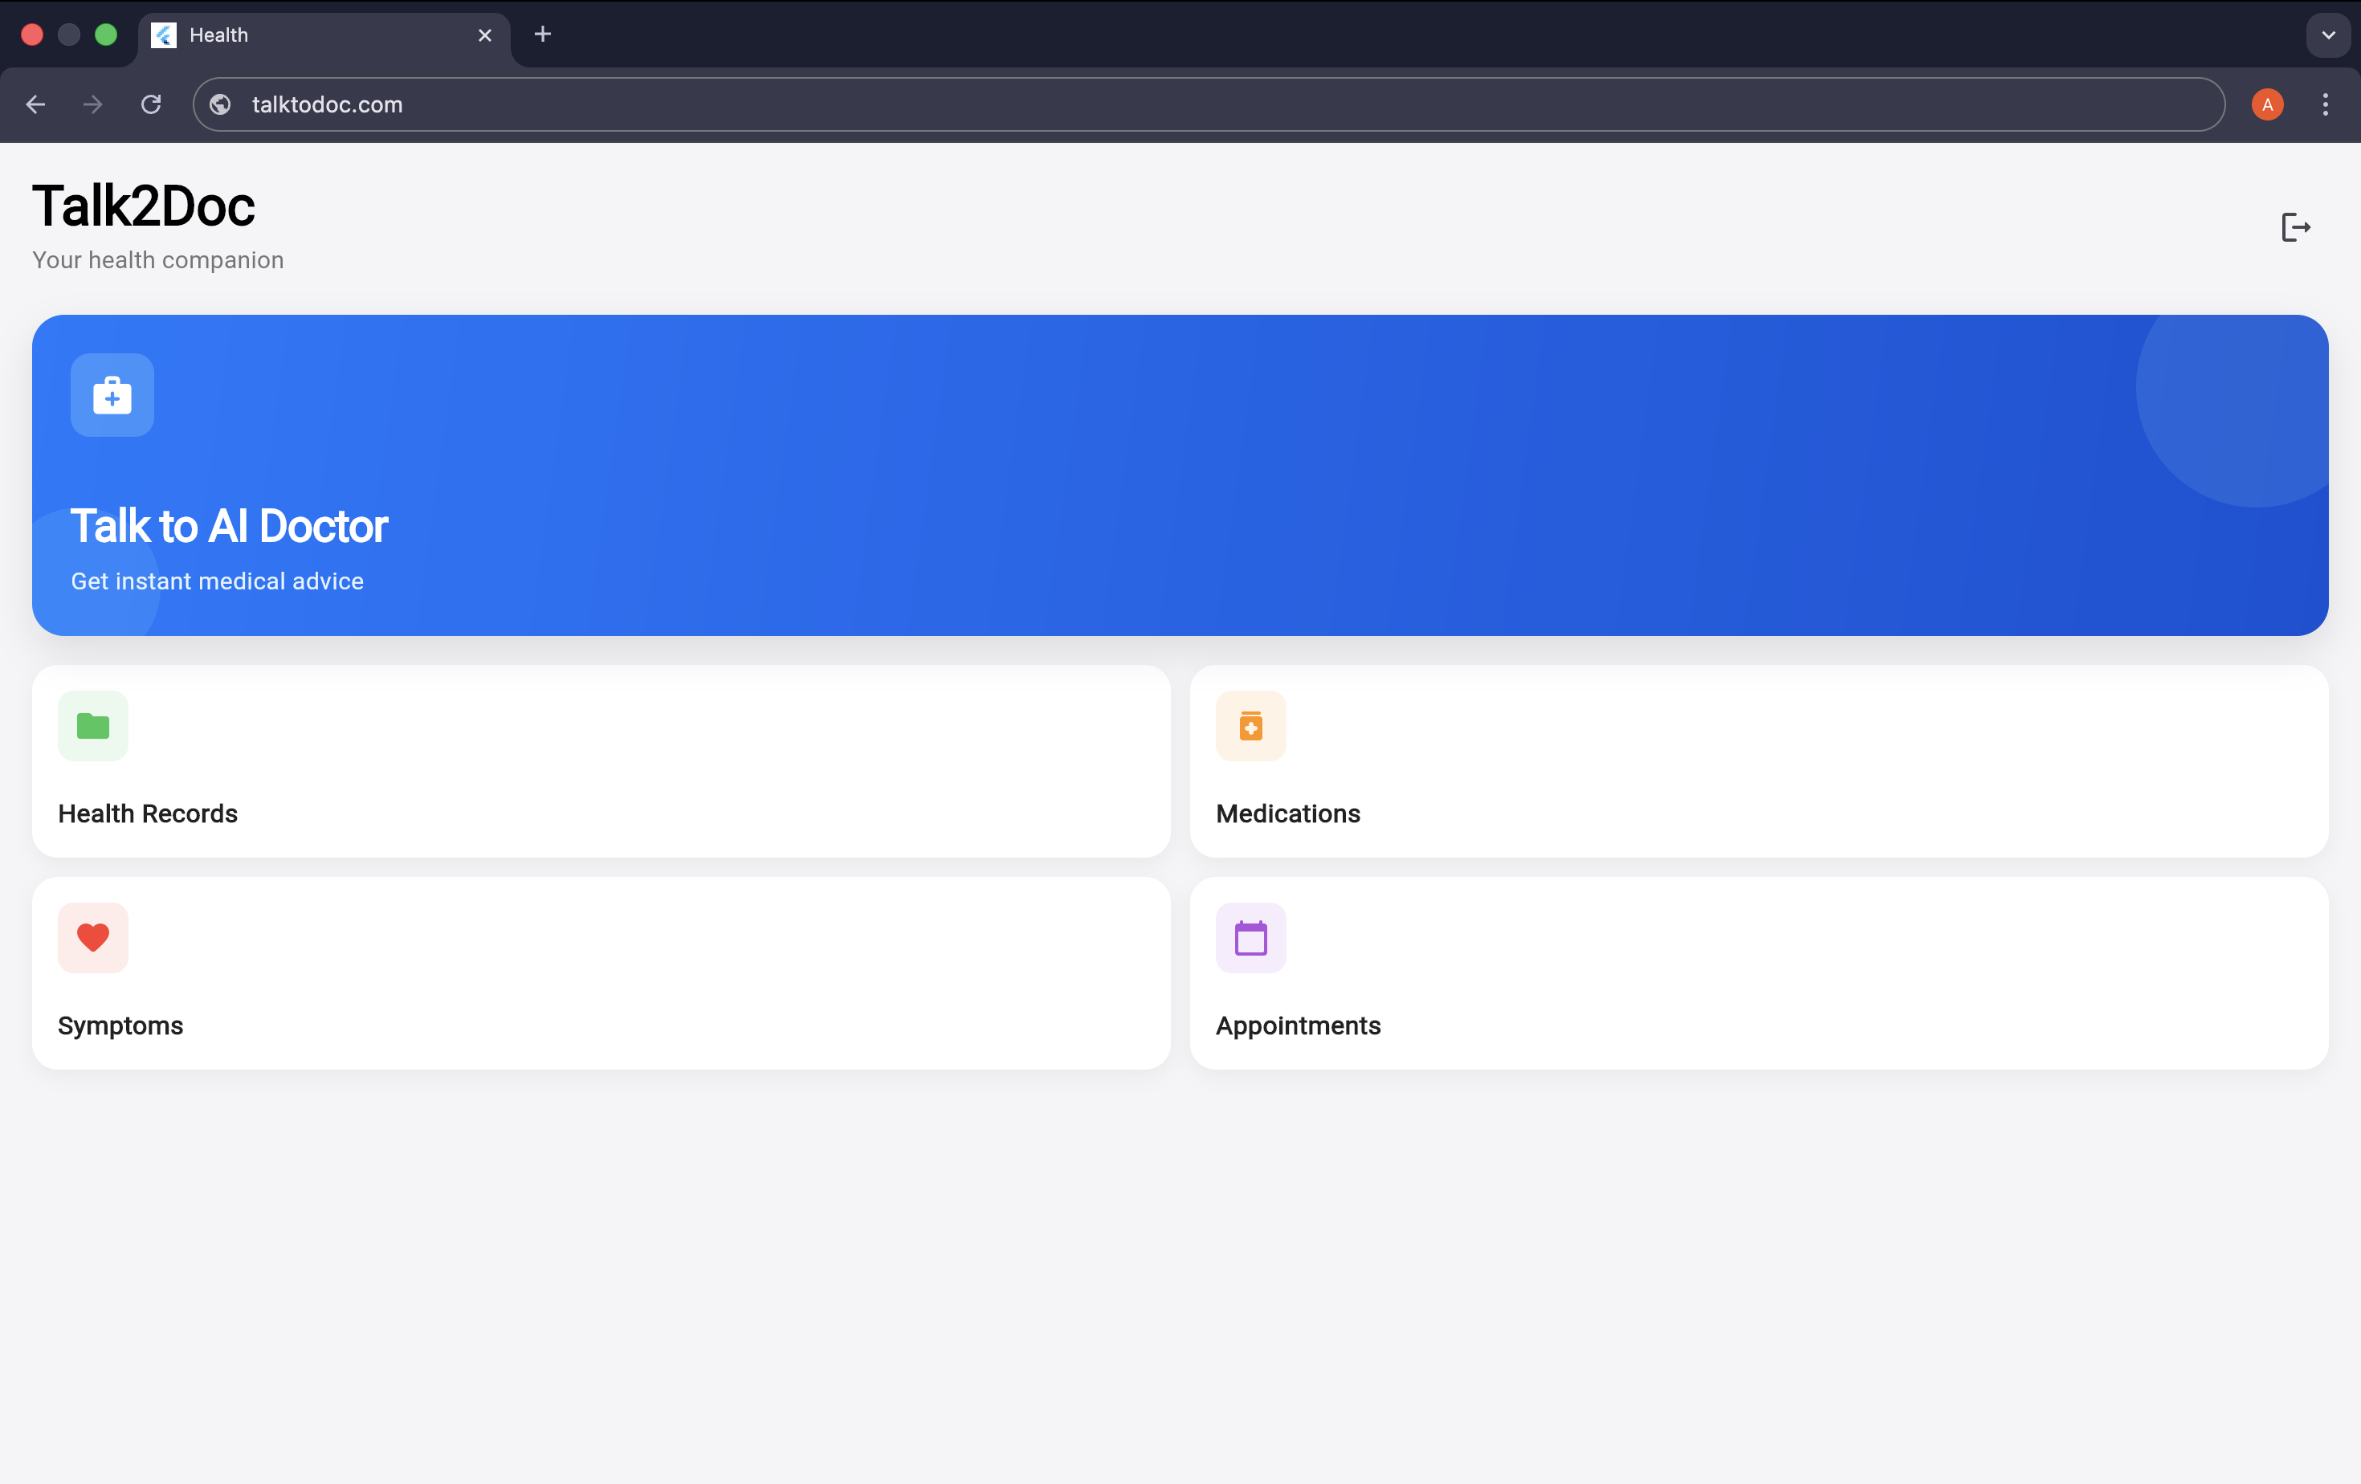Open the Health Records card
Image resolution: width=2361 pixels, height=1484 pixels.
click(148, 813)
